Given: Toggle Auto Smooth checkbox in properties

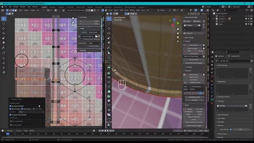Looking at the screenshot, I should point(231,129).
